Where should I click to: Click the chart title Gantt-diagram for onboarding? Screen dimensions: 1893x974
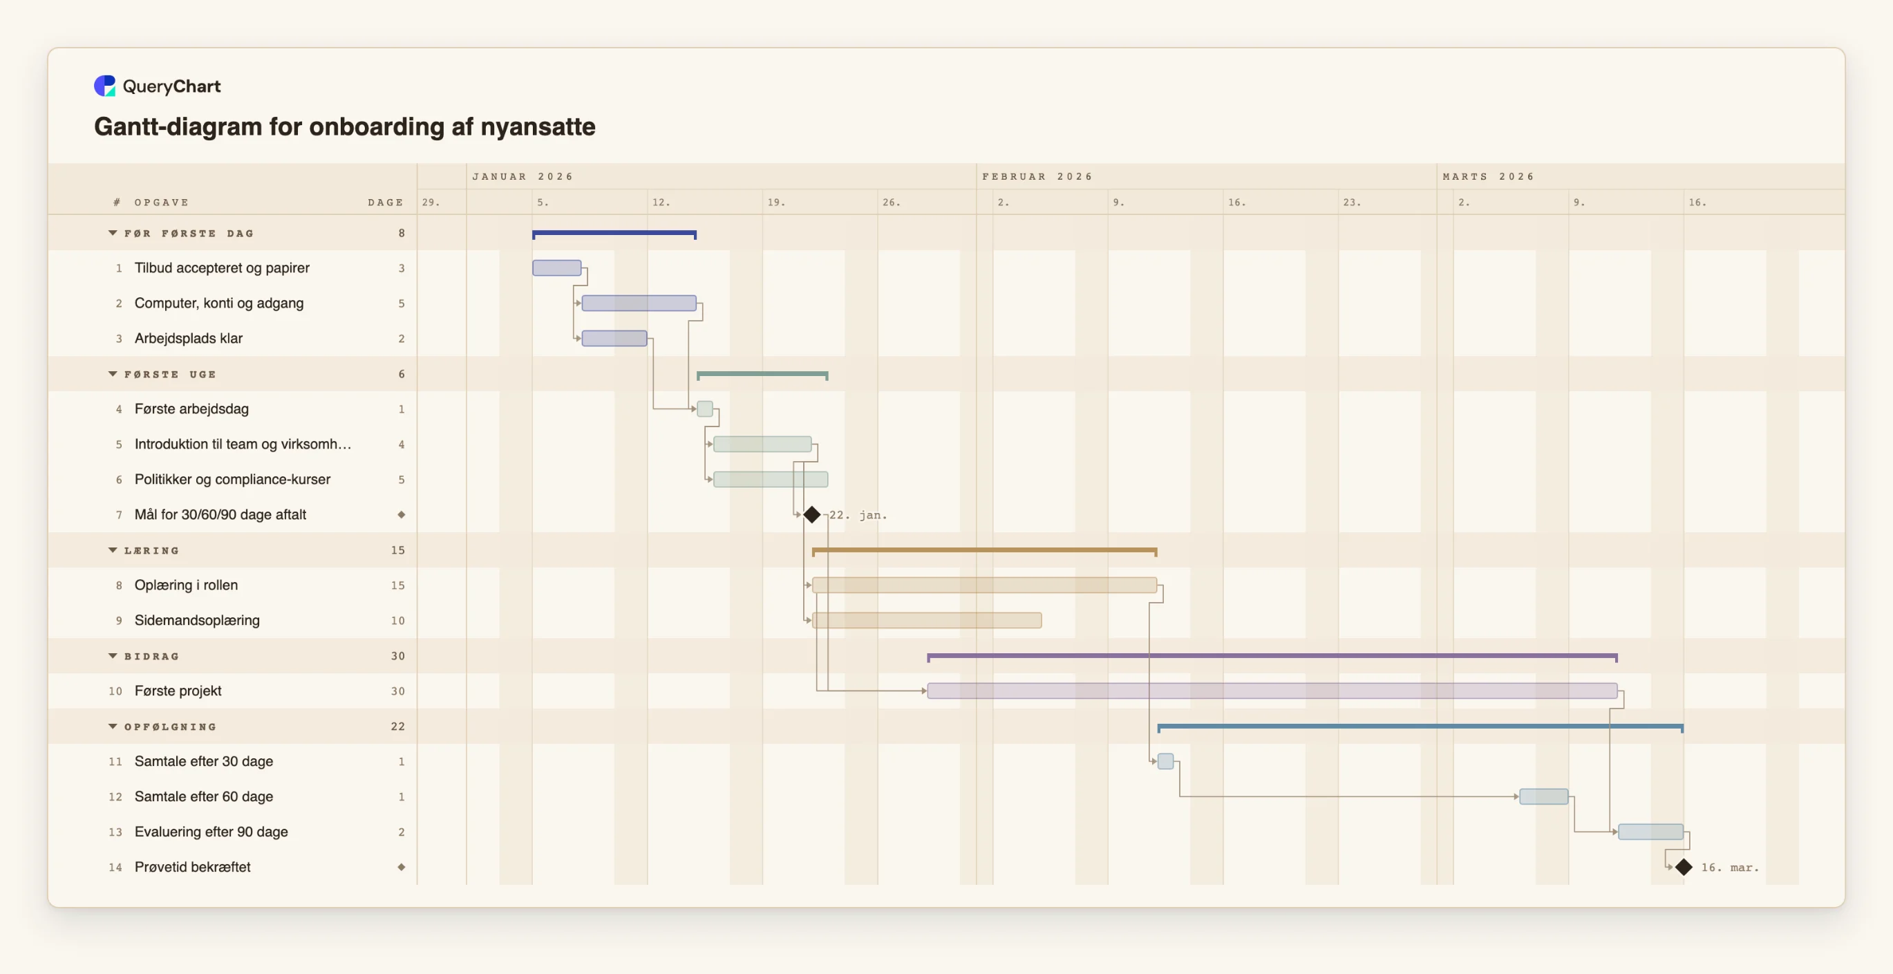(345, 127)
